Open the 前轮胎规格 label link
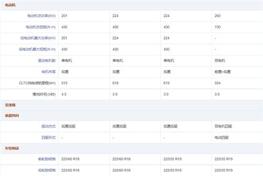Screen dimensions: 263x176 [47, 159]
